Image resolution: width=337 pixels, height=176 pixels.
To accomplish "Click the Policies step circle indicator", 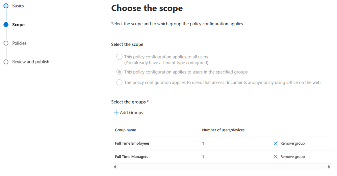I will coord(6,43).
